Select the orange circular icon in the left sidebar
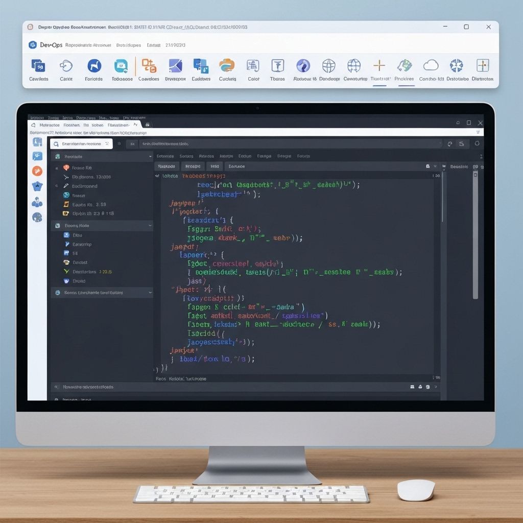The width and height of the screenshot is (523, 523). click(37, 171)
